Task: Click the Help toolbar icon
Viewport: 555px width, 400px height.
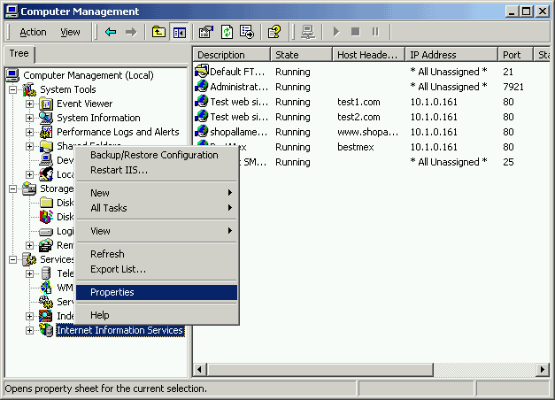Action: point(274,32)
